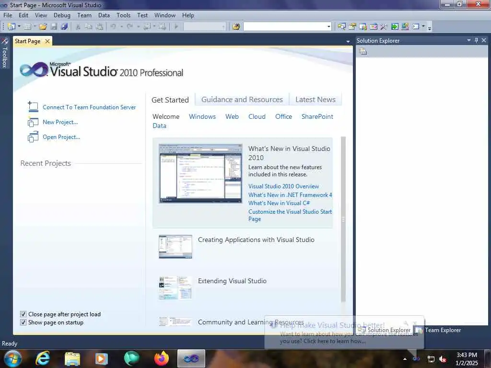Click the New Project... link
Screen dimensions: 491x368
pyautogui.click(x=60, y=122)
